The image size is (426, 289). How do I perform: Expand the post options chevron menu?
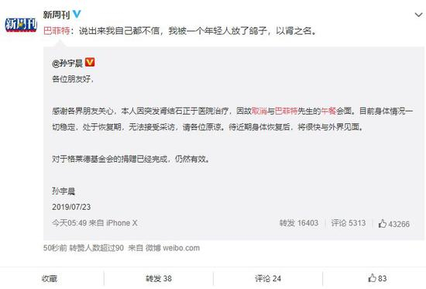[x=419, y=15]
